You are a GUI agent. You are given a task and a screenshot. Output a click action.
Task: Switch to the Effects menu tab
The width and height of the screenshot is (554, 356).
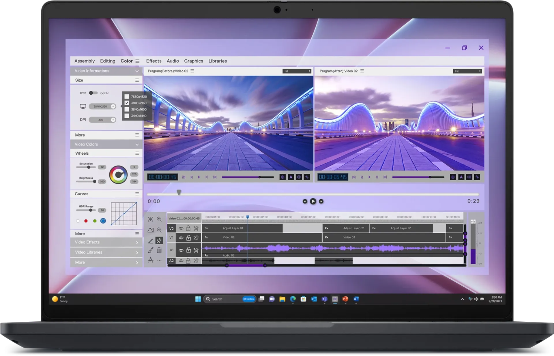tap(154, 61)
